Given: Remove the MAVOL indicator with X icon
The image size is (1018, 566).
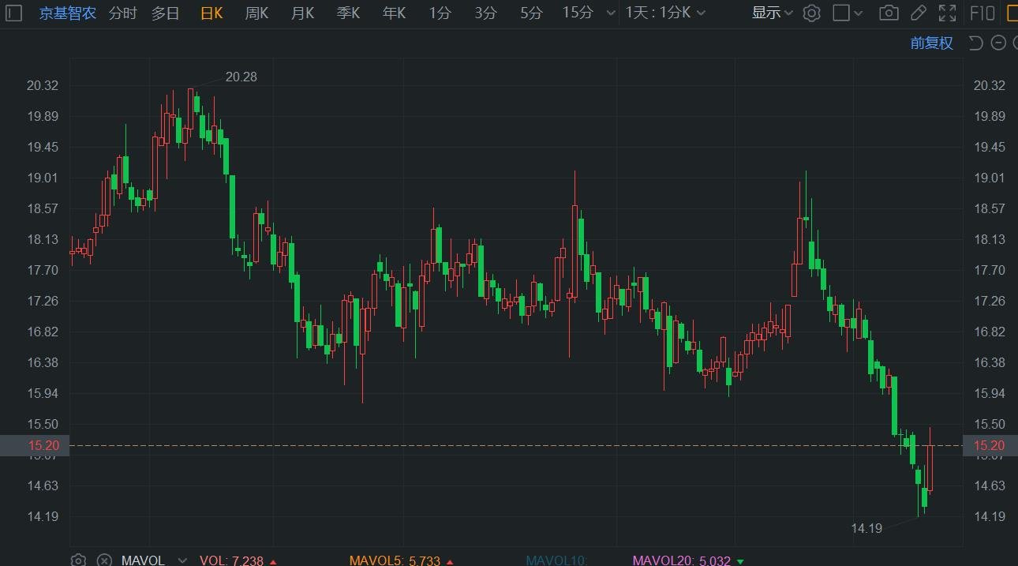Looking at the screenshot, I should 103,560.
